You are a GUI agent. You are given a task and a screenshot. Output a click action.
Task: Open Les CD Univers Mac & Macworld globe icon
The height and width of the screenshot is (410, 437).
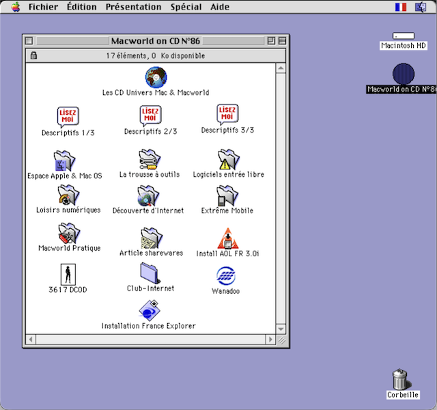[156, 77]
